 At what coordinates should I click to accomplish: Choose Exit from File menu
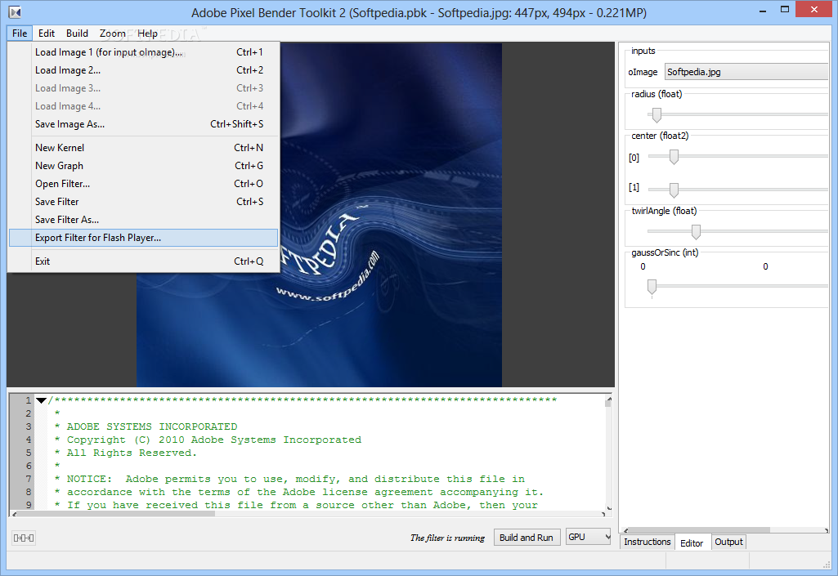tap(143, 261)
